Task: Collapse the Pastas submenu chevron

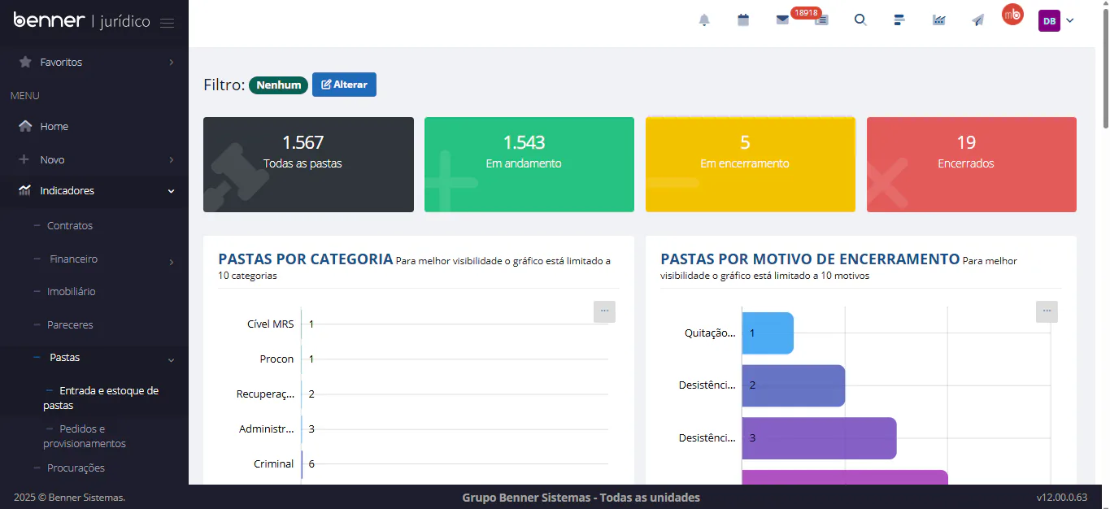Action: pyautogui.click(x=171, y=360)
